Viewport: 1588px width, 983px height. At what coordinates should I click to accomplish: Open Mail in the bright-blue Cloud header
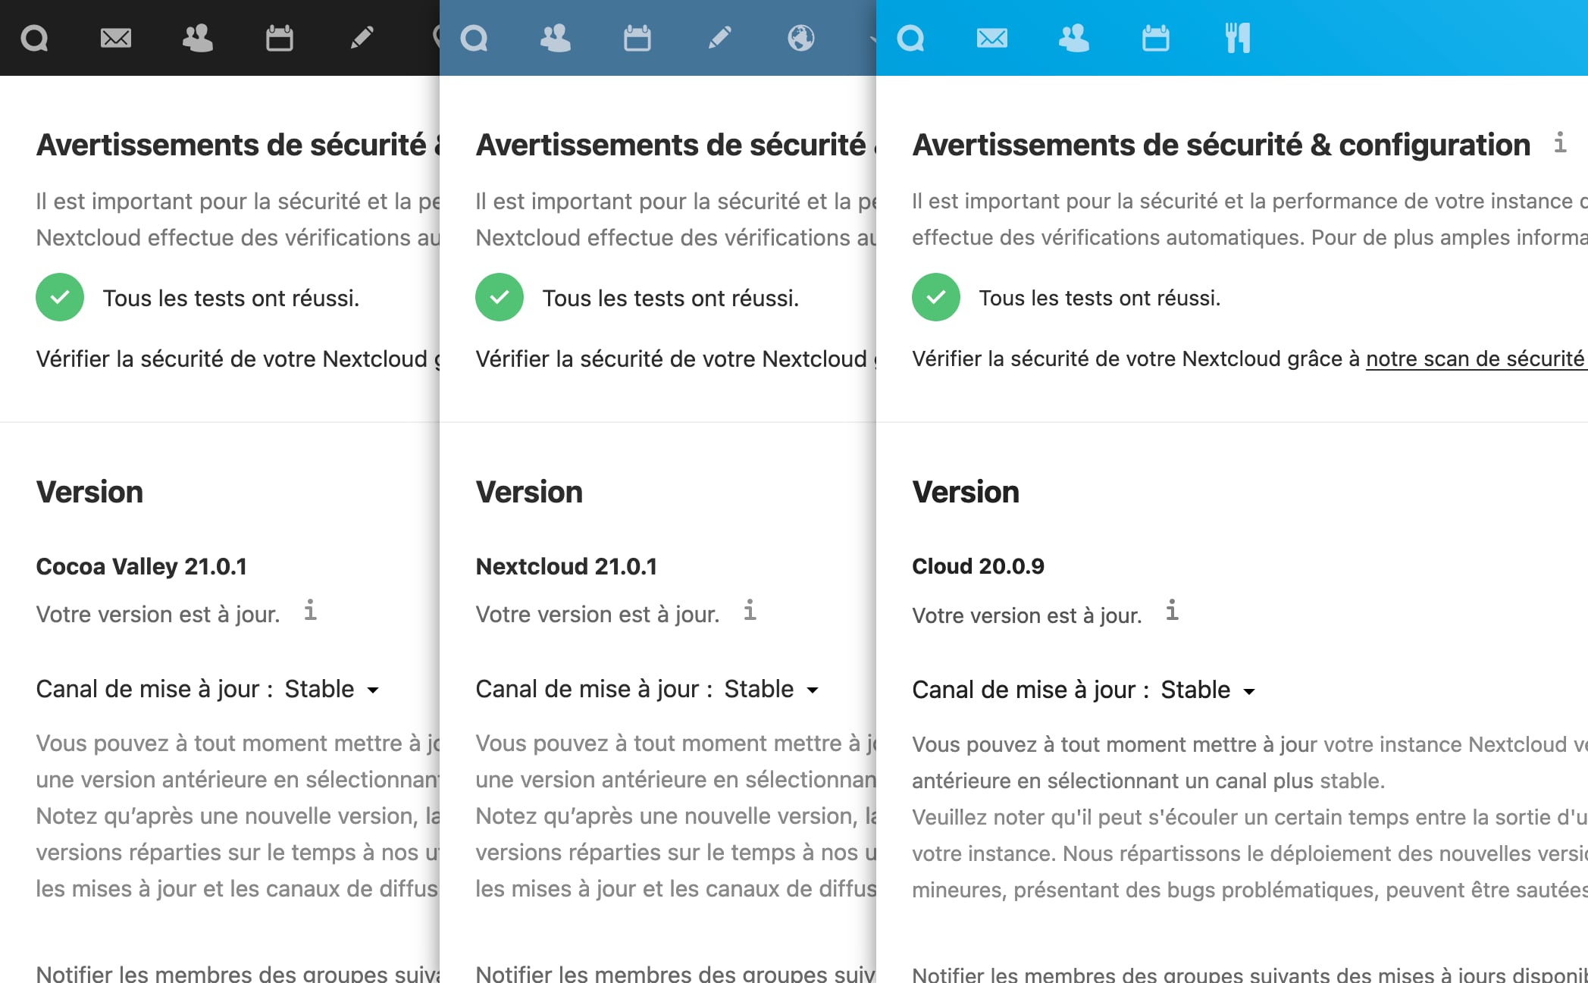(992, 38)
